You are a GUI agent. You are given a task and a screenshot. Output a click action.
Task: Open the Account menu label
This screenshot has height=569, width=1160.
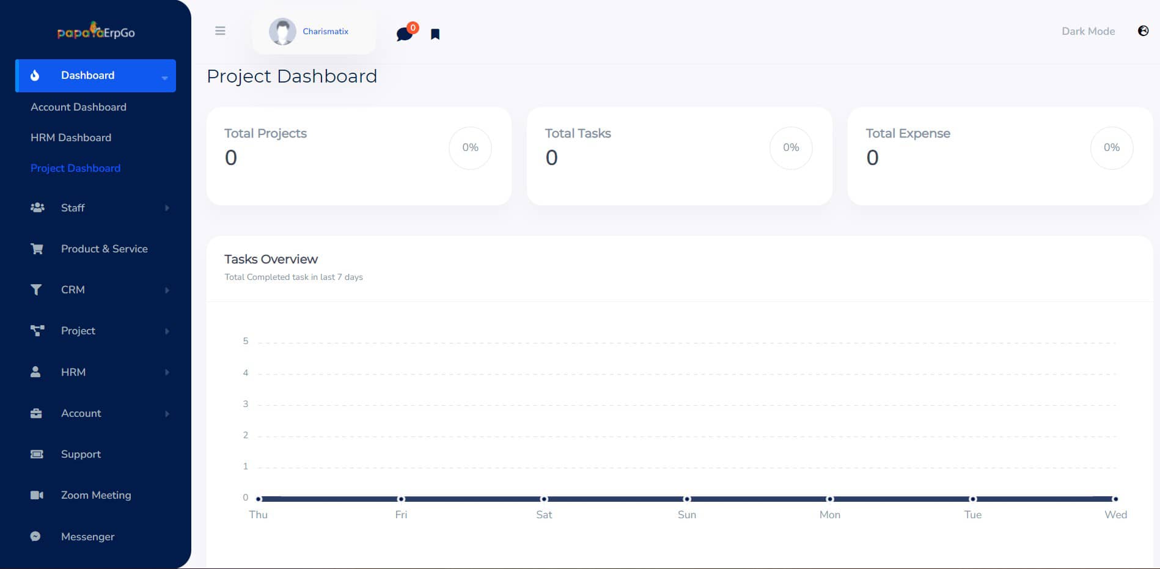[x=81, y=413]
